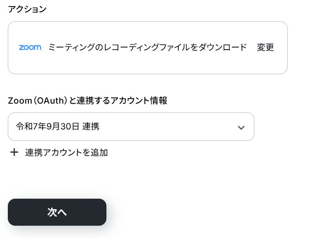Open the 令和7年9月30日 連携 account dropdown
Screen dimensions: 316x238
131,127
